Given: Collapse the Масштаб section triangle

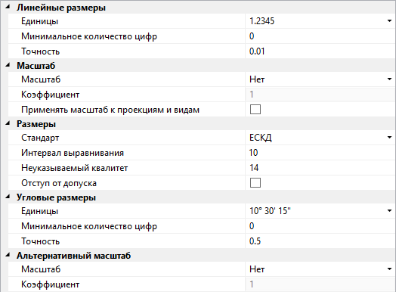Looking at the screenshot, I should (8, 66).
